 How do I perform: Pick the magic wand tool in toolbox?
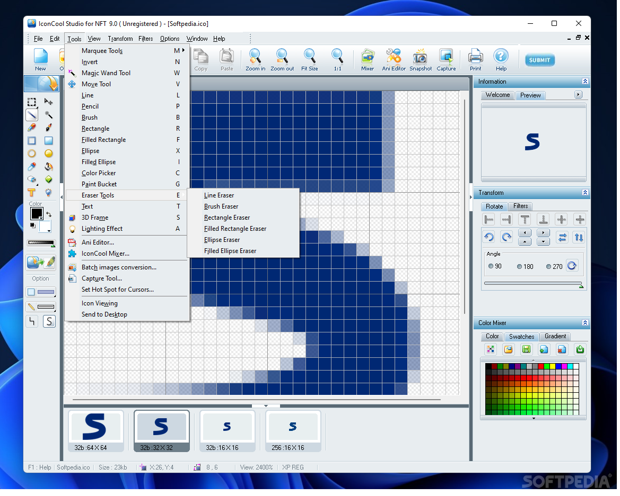(x=49, y=115)
